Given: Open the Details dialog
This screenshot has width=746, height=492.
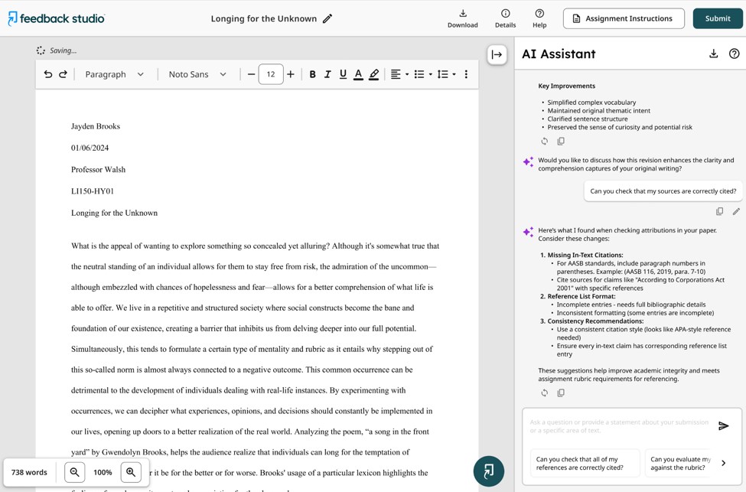Looking at the screenshot, I should [505, 19].
